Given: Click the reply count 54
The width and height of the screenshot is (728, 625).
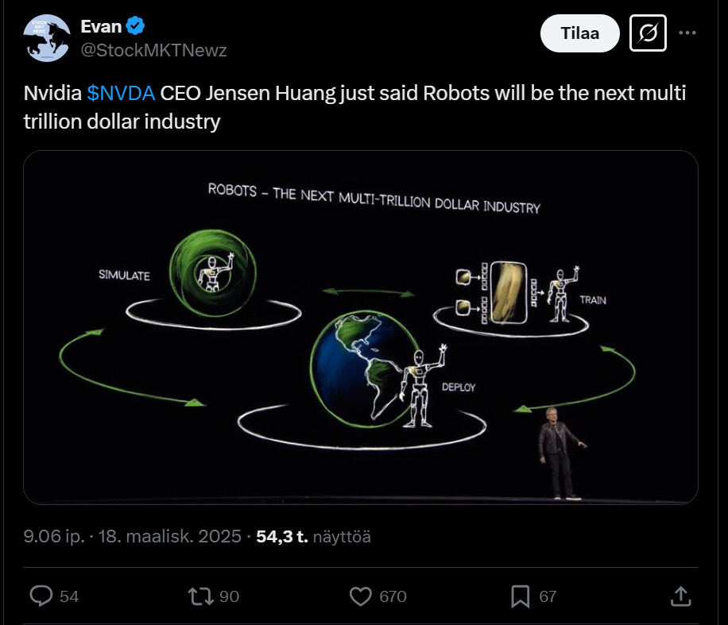Looking at the screenshot, I should tap(69, 596).
